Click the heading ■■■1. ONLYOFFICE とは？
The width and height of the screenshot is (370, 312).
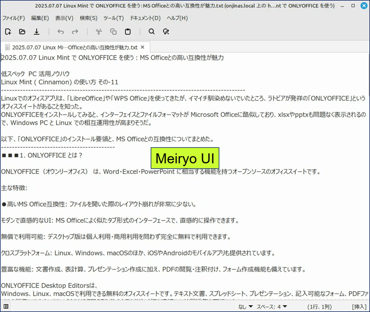pos(42,155)
